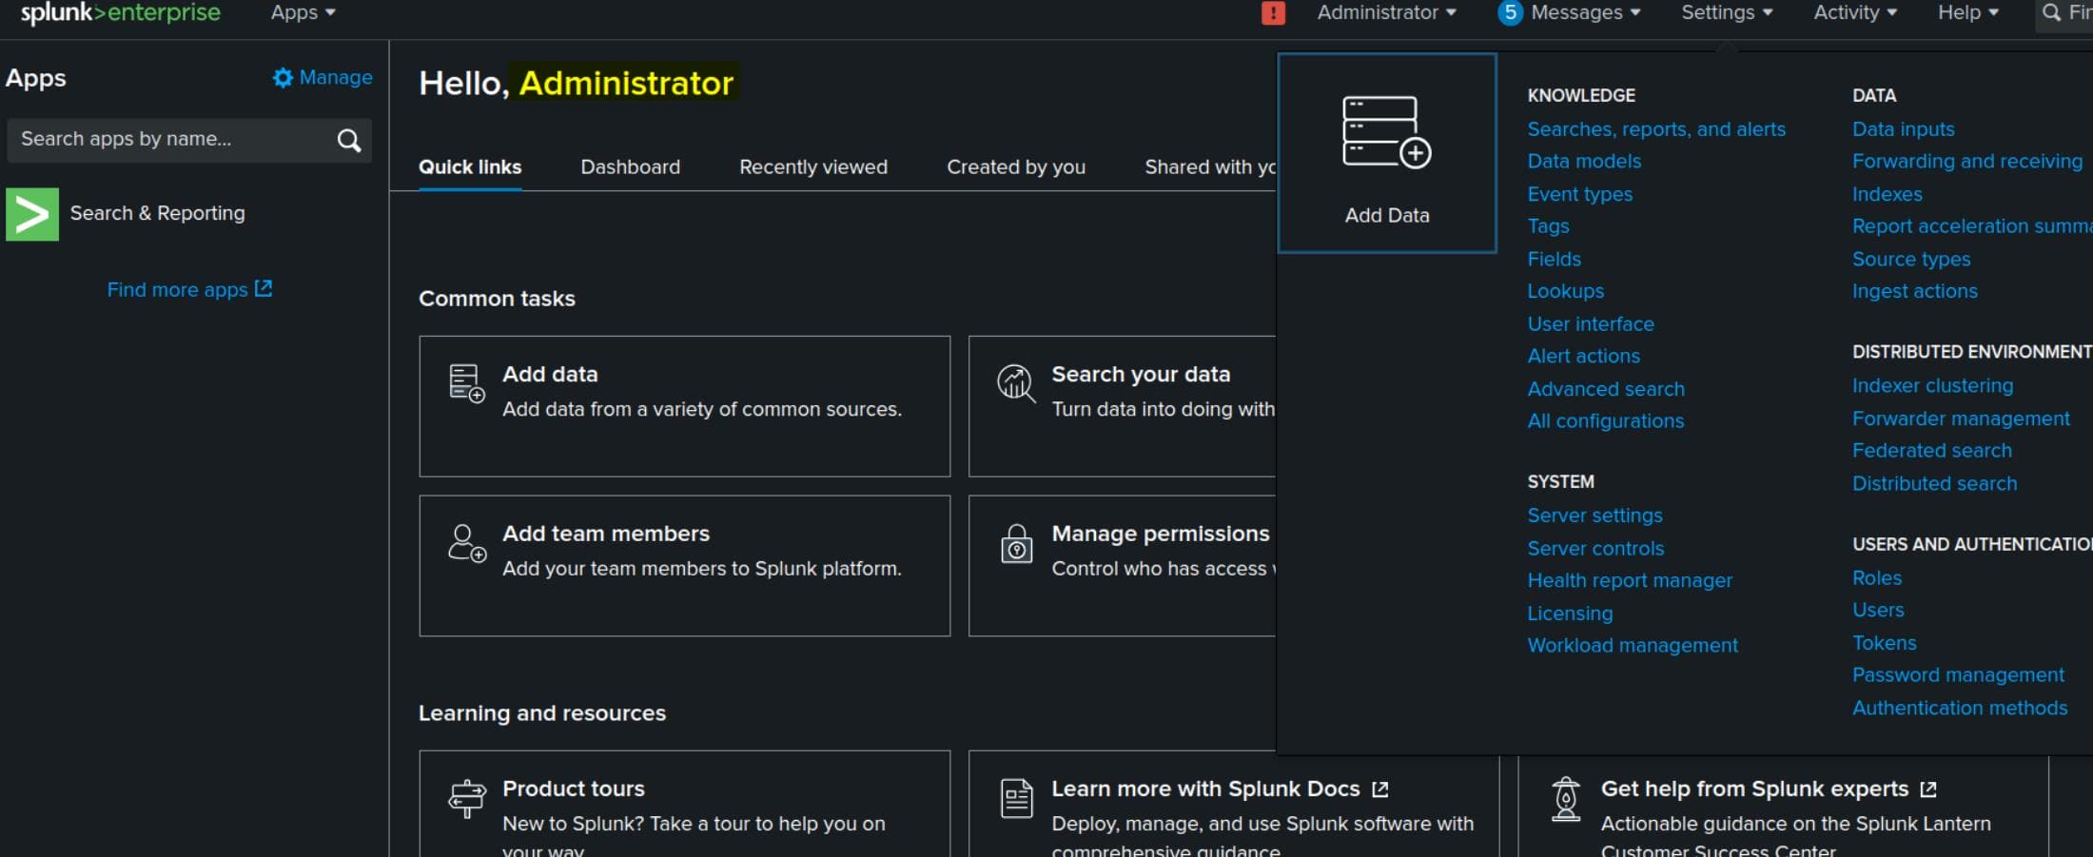The width and height of the screenshot is (2093, 857).
Task: Open the Administrator dropdown menu
Action: [x=1386, y=13]
